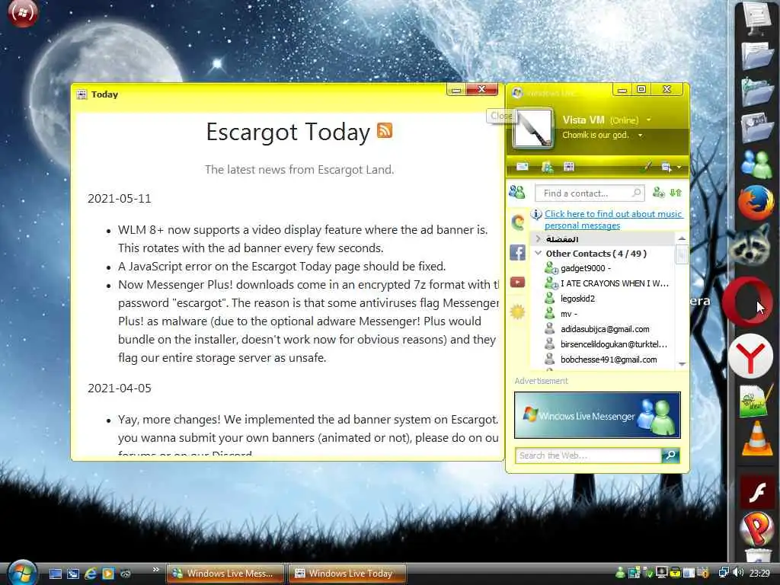The width and height of the screenshot is (780, 585).
Task: Click the 2021-05-11 date heading
Action: pos(120,199)
